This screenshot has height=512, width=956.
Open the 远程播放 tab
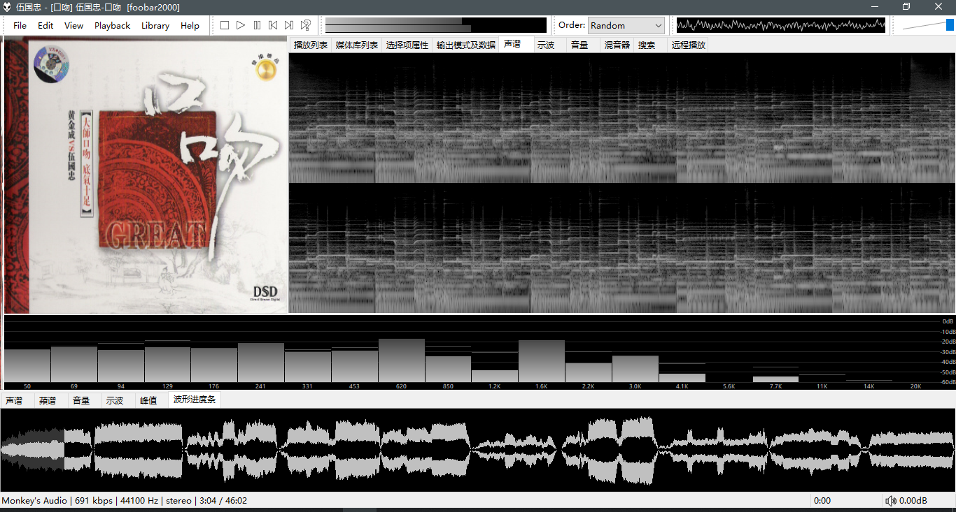point(688,45)
